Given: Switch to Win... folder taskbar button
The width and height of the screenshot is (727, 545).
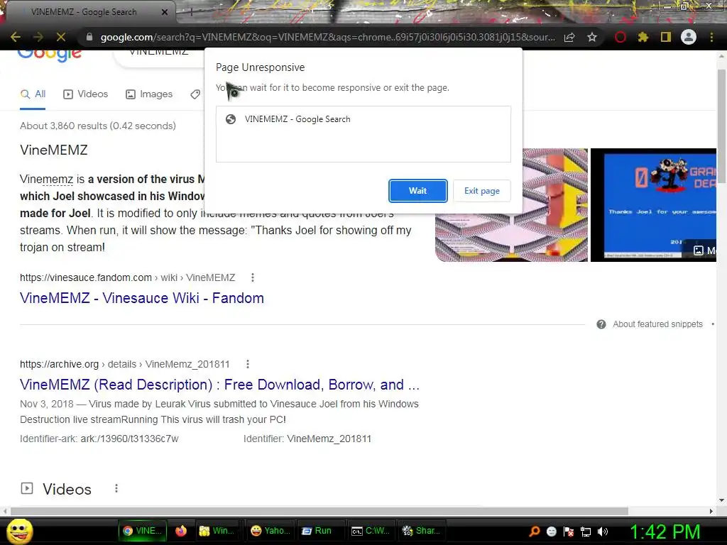Looking at the screenshot, I should click(217, 531).
